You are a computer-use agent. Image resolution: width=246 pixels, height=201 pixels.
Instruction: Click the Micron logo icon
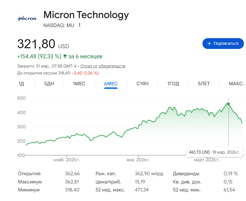[x=27, y=19]
